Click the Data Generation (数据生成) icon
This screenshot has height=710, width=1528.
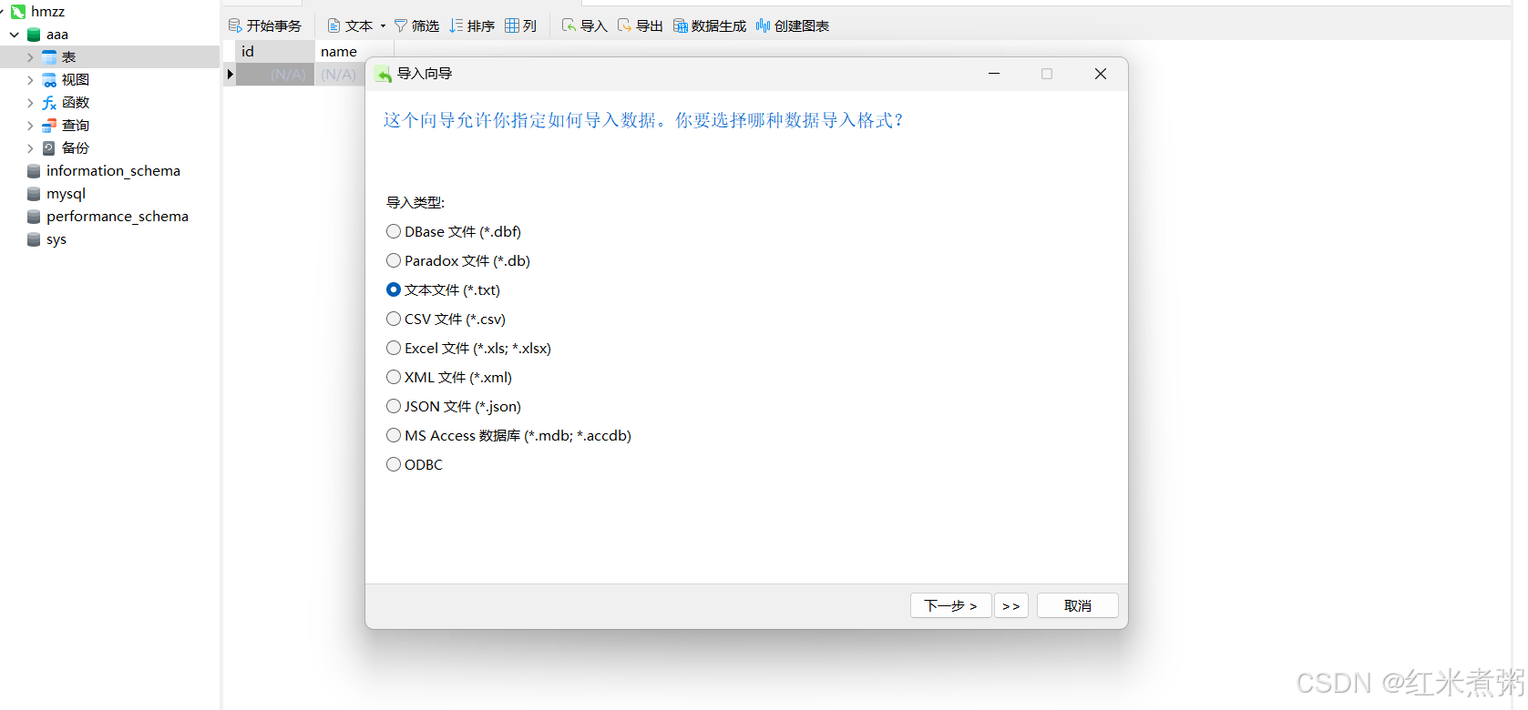(x=681, y=25)
